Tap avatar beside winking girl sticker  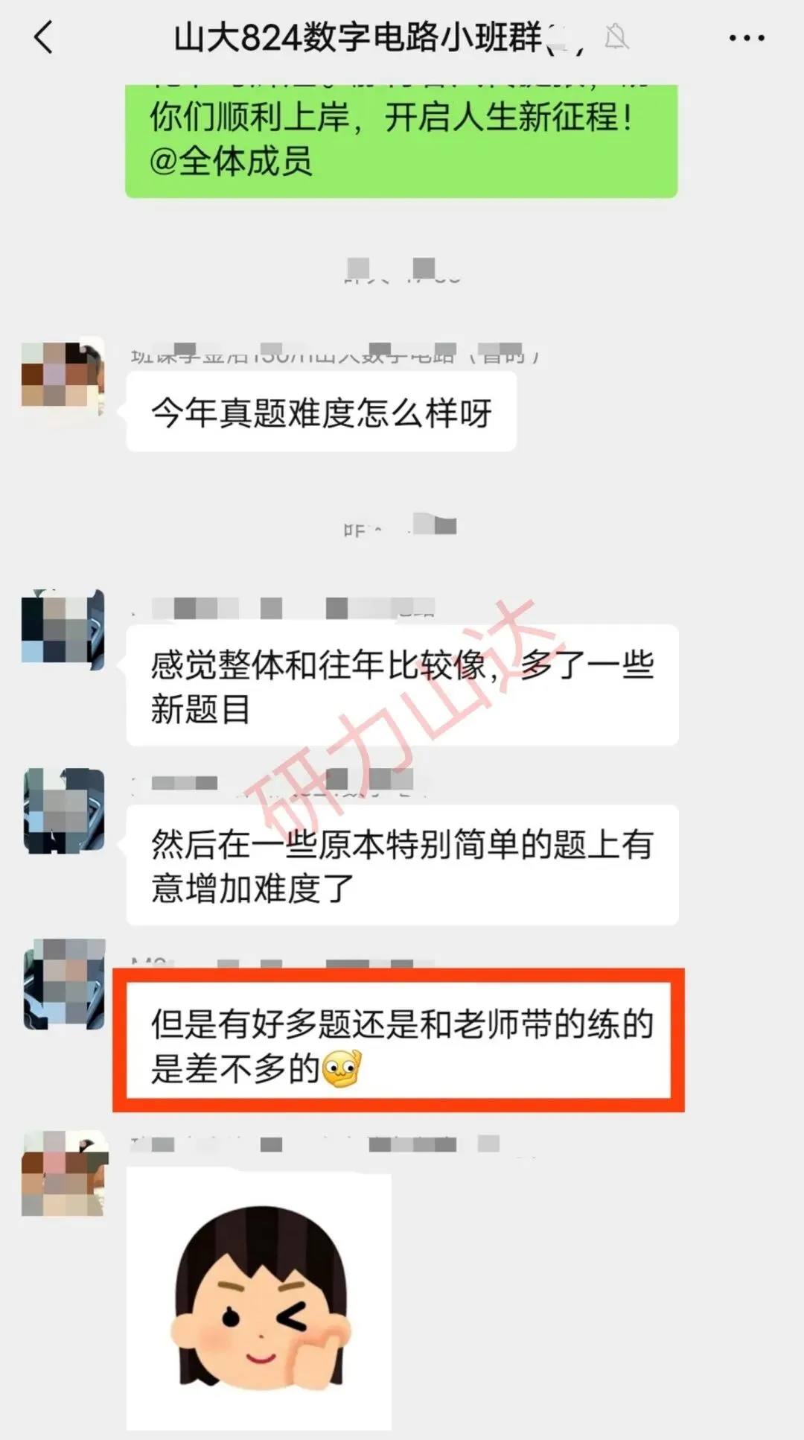(x=64, y=1173)
